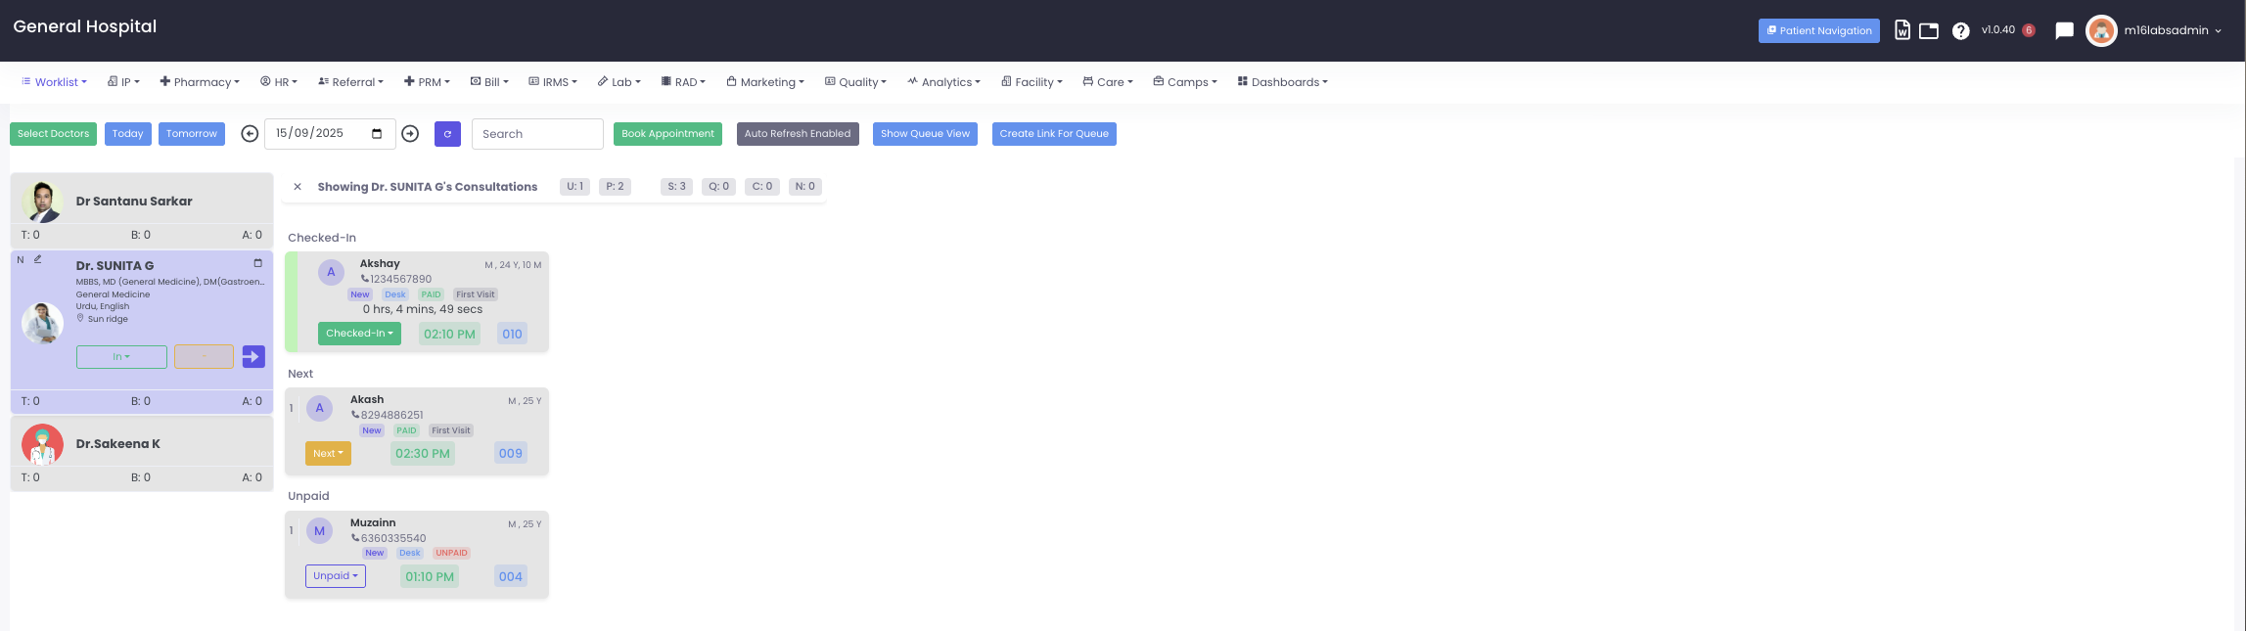This screenshot has width=2246, height=631.
Task: Open the chat messages icon
Action: pos(2064,31)
